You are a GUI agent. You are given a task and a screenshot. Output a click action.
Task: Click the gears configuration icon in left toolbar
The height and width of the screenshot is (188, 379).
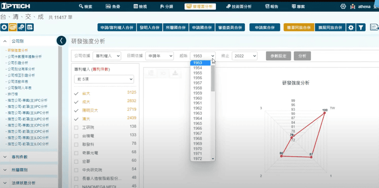[x=21, y=27]
